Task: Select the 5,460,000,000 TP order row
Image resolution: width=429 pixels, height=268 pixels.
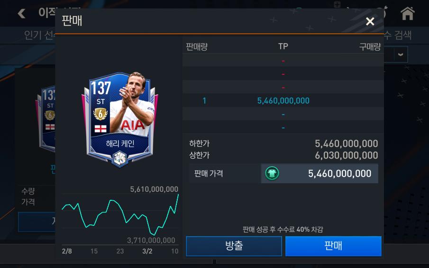Action: click(x=283, y=100)
